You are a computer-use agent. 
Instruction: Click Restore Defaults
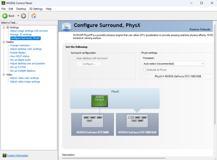click(200, 29)
